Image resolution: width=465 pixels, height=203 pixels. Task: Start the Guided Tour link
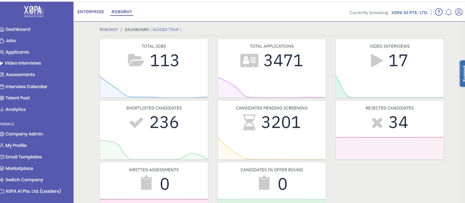point(166,30)
